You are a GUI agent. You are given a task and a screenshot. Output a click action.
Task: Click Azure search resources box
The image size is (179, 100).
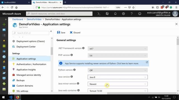click(59, 14)
